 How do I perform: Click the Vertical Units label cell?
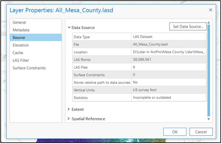point(102,90)
